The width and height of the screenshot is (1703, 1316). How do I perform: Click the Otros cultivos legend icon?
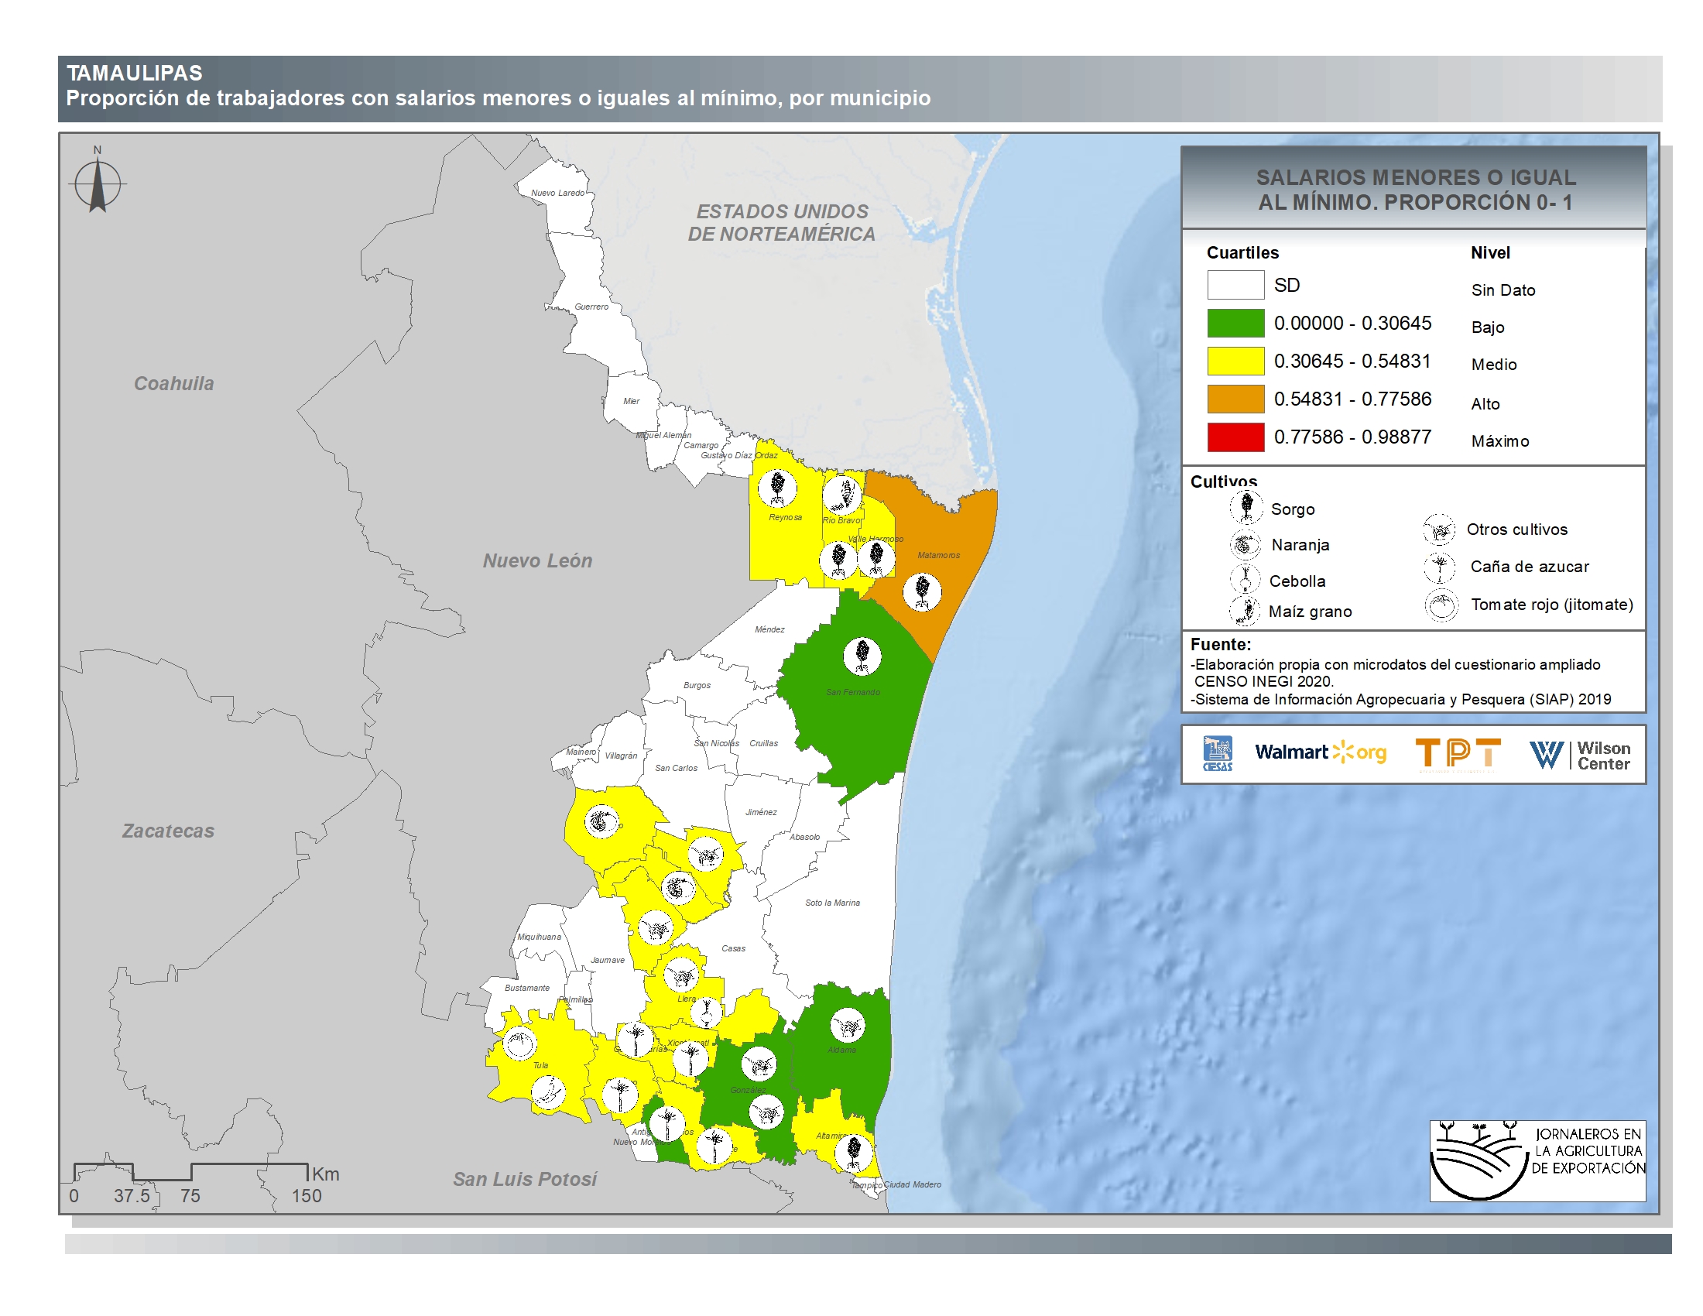(x=1439, y=529)
